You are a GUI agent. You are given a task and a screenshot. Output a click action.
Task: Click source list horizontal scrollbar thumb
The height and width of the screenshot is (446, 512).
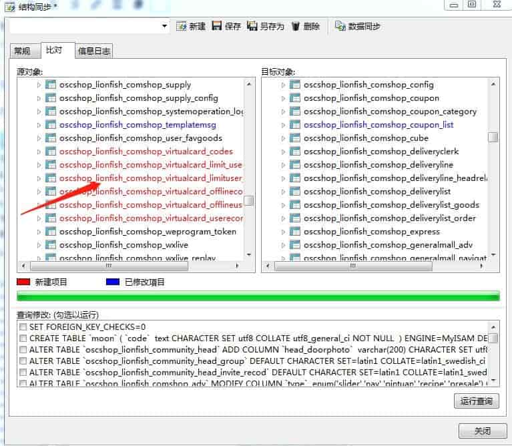click(x=109, y=266)
